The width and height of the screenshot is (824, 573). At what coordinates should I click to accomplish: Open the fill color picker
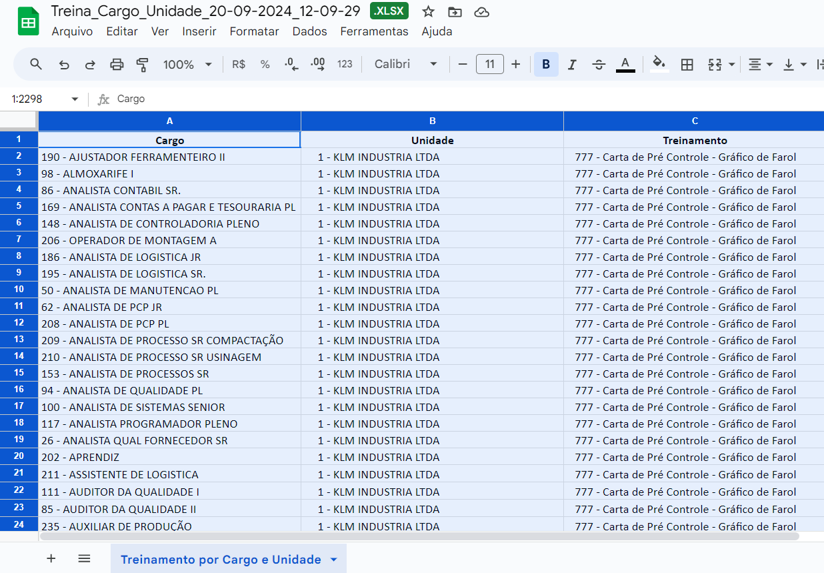coord(659,64)
